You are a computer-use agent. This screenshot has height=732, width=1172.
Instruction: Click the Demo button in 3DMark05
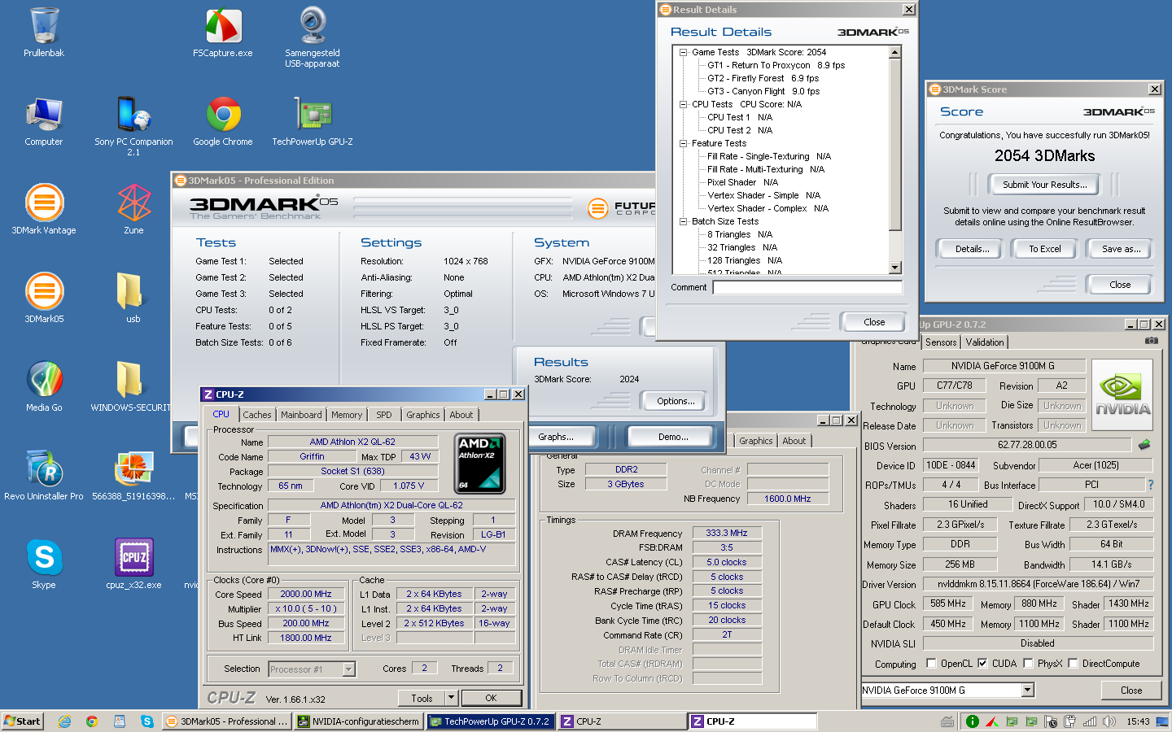(x=673, y=437)
